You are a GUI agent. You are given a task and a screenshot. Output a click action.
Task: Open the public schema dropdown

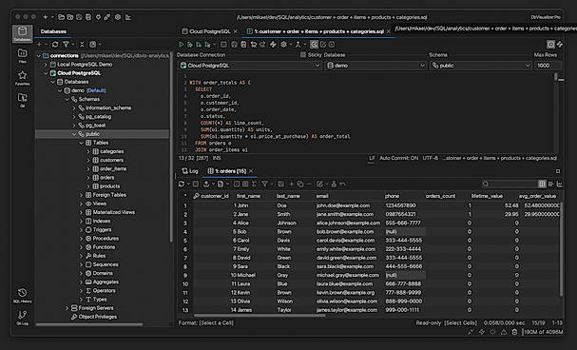[481, 66]
